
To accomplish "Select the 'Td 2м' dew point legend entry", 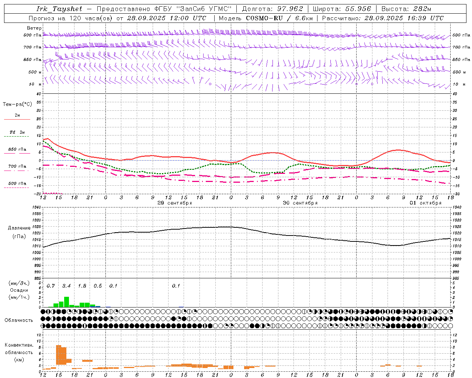I will [17, 132].
